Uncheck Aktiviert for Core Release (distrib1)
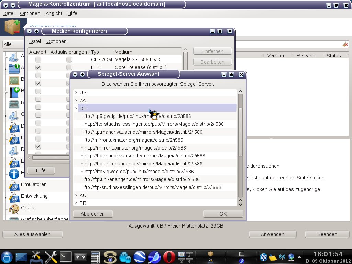The height and width of the screenshot is (264, 352). click(38, 67)
